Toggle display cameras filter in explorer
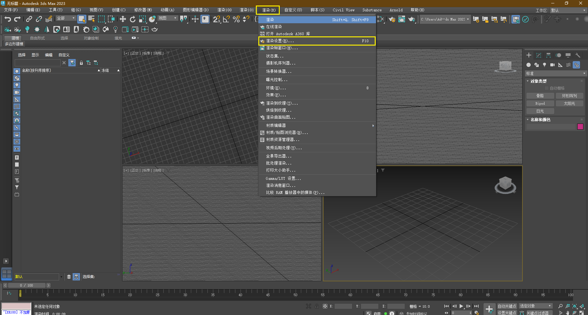Image resolution: width=588 pixels, height=315 pixels. (x=17, y=92)
